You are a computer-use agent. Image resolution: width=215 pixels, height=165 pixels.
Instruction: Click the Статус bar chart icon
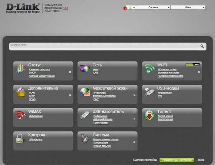pyautogui.click(x=20, y=68)
